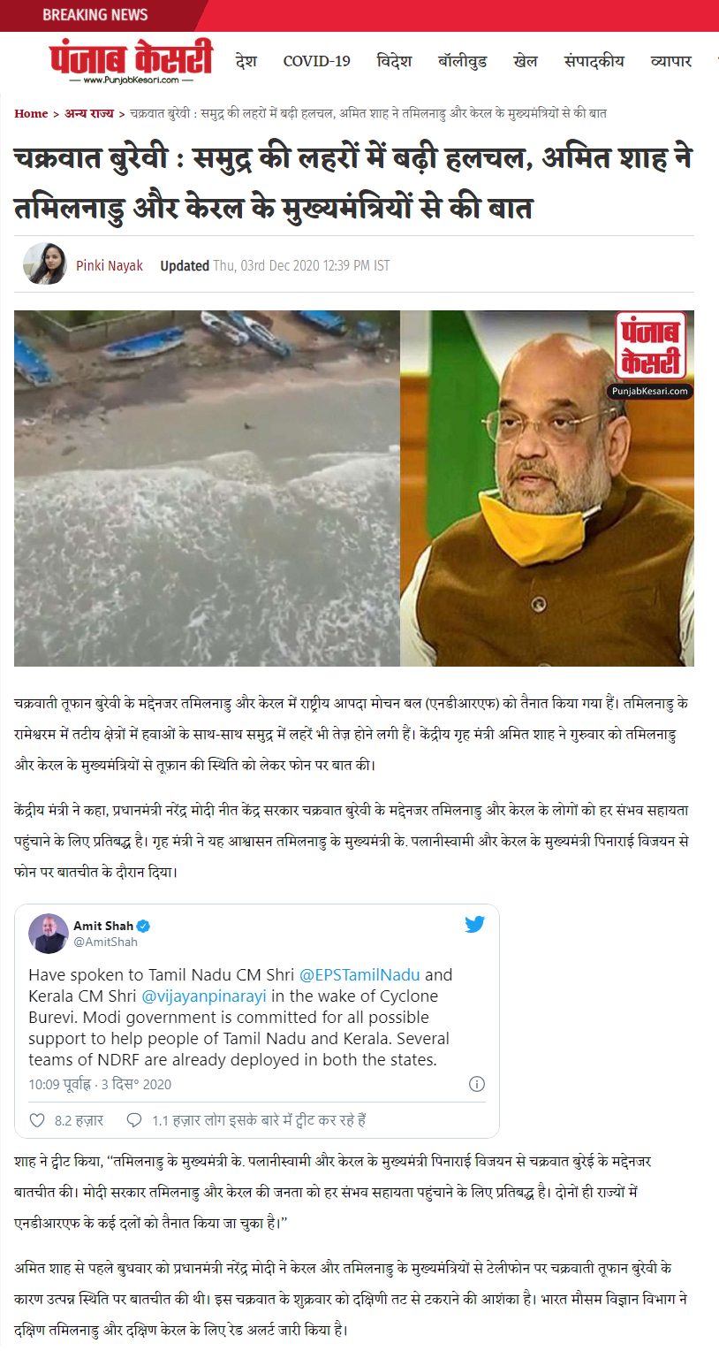This screenshot has width=719, height=1366.
Task: Click the Punjab Kesari logo in header
Action: [x=131, y=61]
